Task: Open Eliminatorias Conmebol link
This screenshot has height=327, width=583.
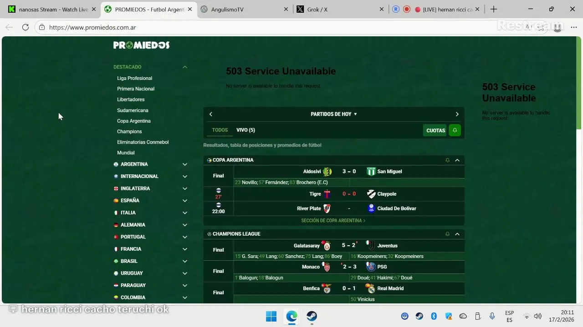Action: pos(143,142)
